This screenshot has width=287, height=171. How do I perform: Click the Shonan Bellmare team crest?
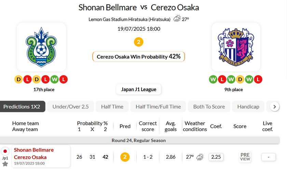[41, 47]
